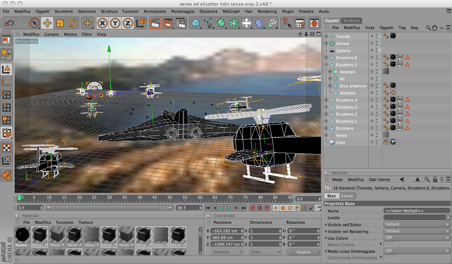452x264 pixels.
Task: Click the Livello color bar
Action: point(415,218)
